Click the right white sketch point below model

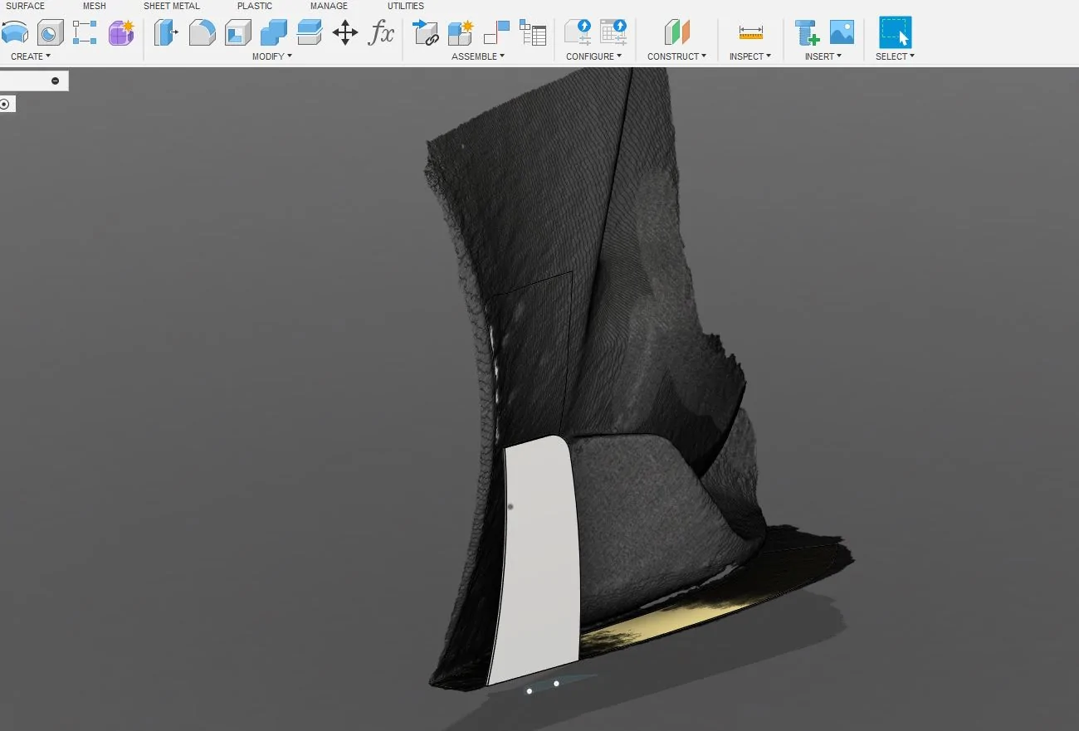(556, 684)
